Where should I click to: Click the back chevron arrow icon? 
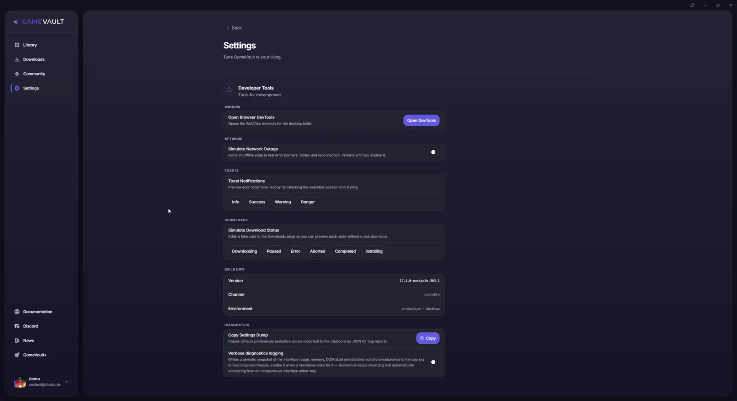click(x=228, y=28)
